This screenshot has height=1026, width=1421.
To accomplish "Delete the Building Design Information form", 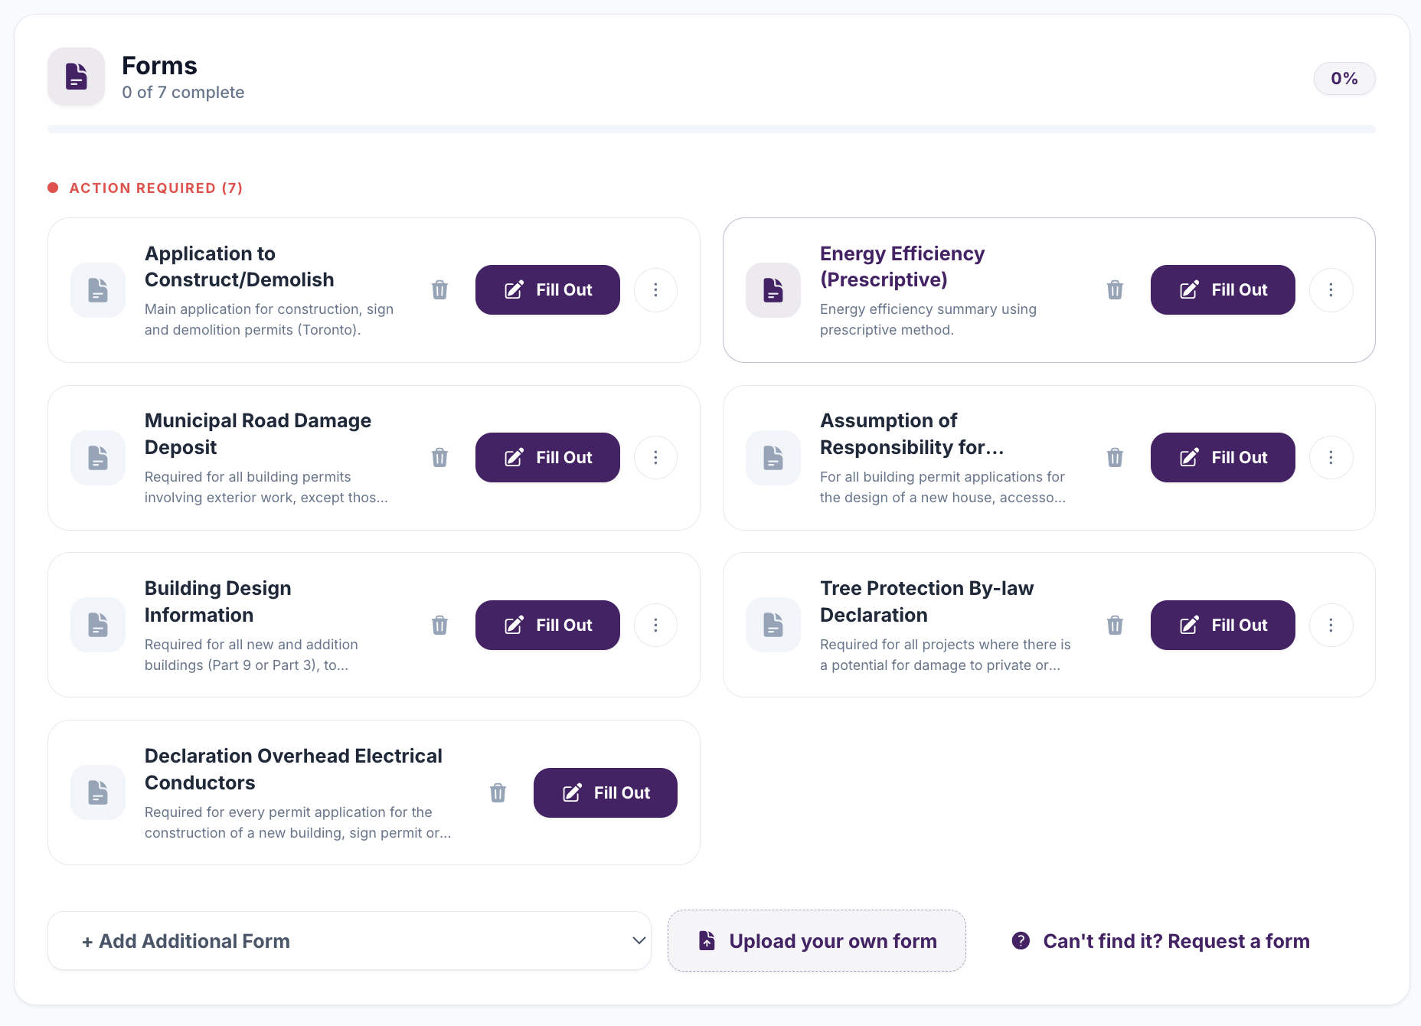I will pyautogui.click(x=439, y=626).
